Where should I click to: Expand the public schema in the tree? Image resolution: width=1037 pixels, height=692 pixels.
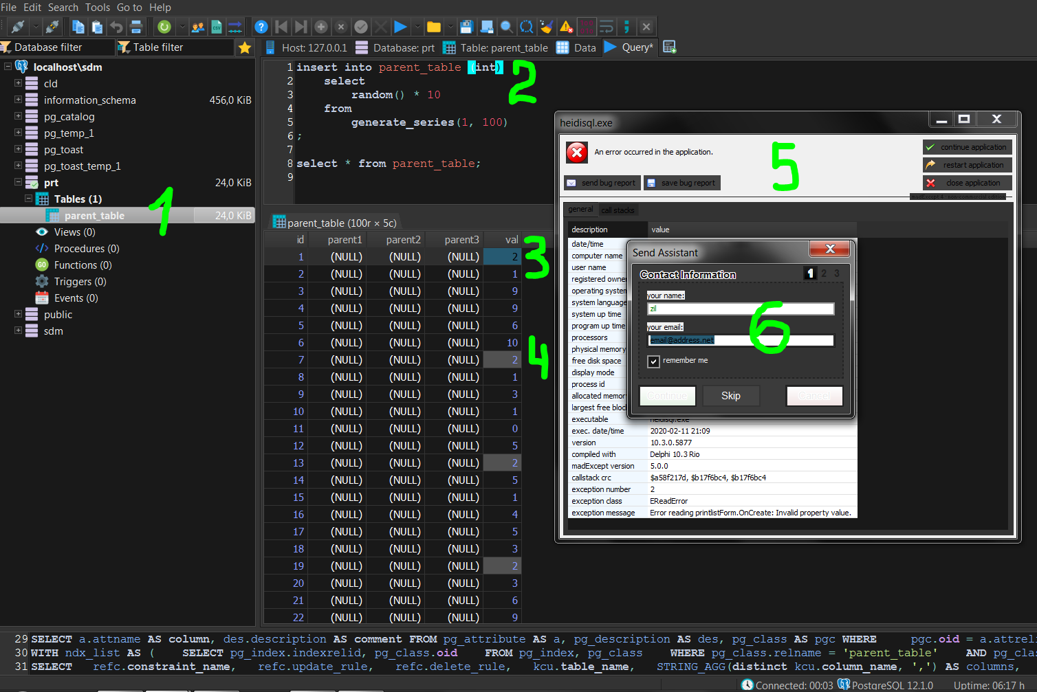[x=17, y=314]
